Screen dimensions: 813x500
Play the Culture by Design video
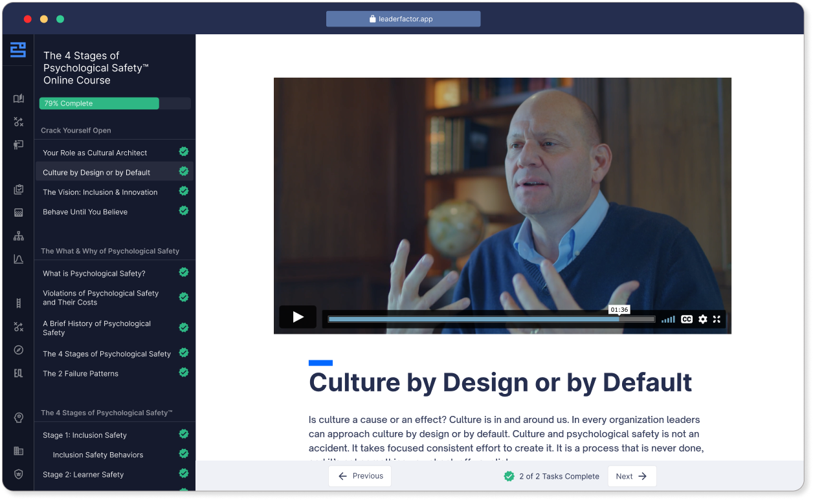pyautogui.click(x=298, y=317)
